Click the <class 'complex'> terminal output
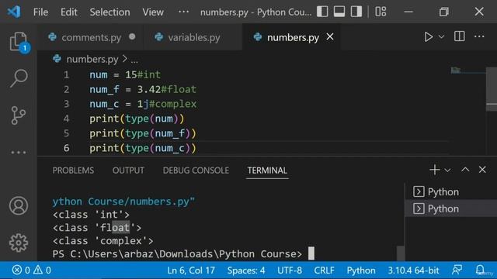This screenshot has width=497, height=279. click(x=103, y=241)
